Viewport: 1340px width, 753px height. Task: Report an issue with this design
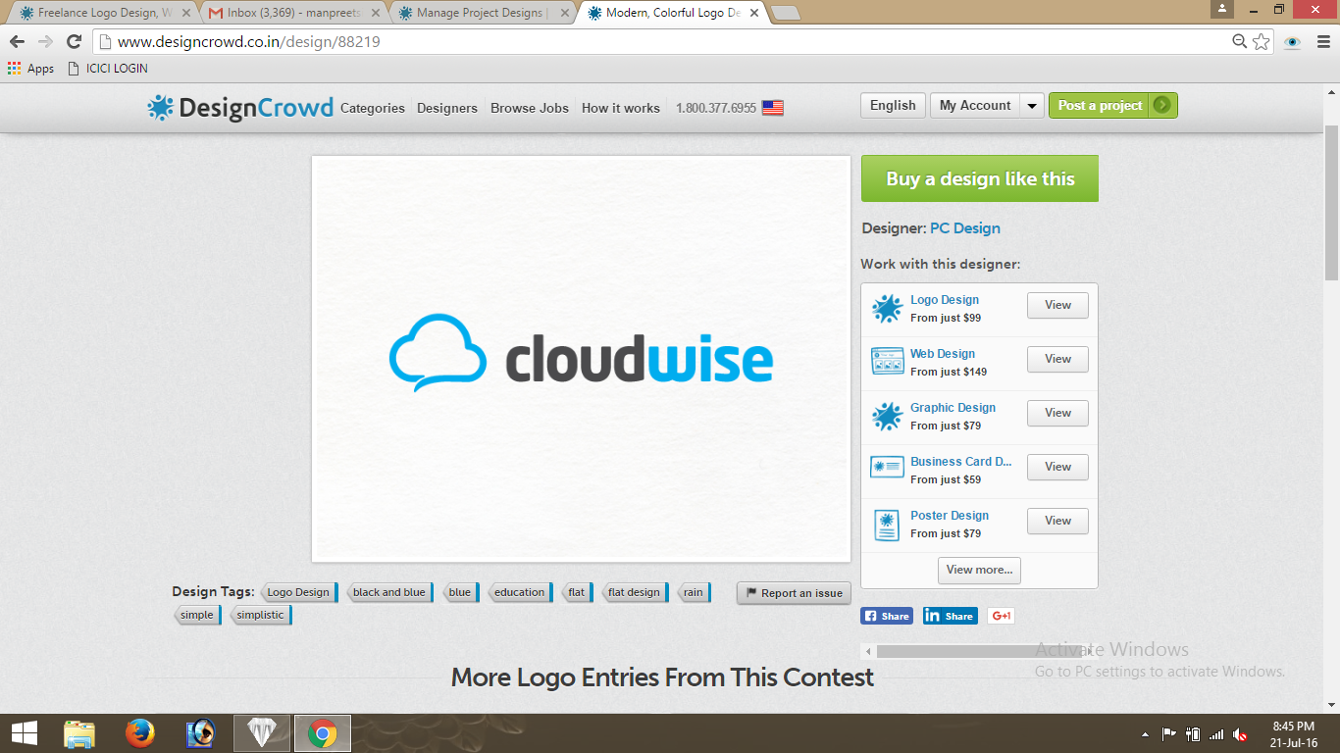coord(794,593)
